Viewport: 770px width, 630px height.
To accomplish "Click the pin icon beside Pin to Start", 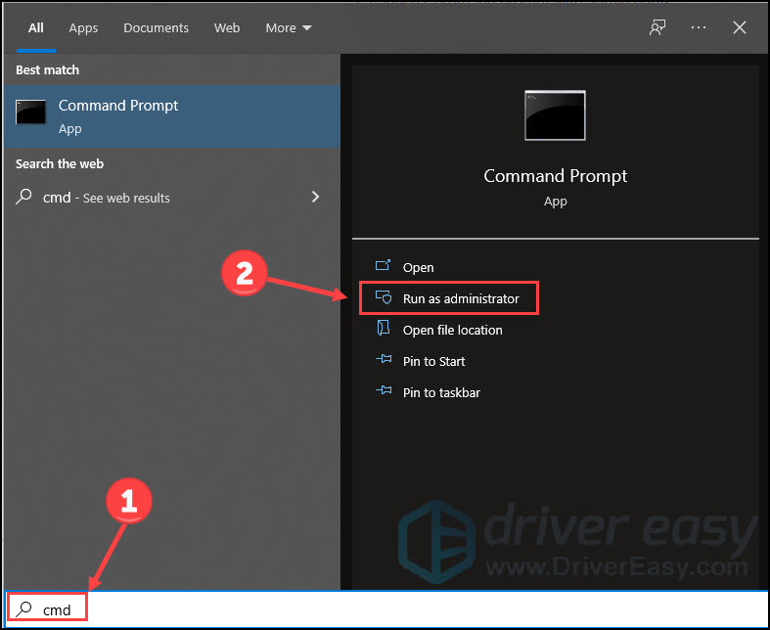I will pyautogui.click(x=384, y=361).
